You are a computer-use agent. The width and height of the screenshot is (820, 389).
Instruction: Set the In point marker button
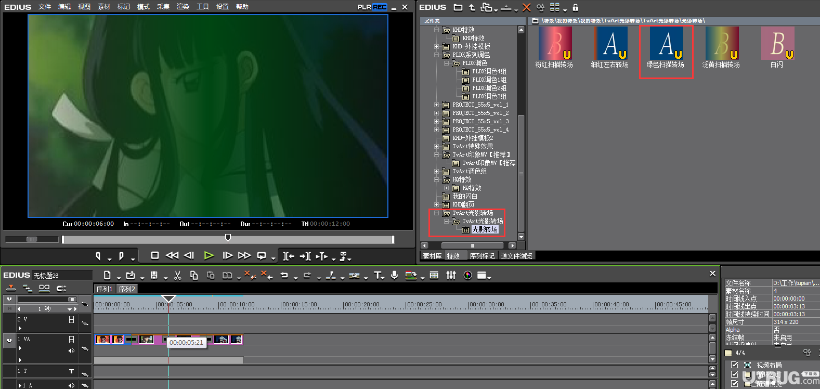[98, 255]
